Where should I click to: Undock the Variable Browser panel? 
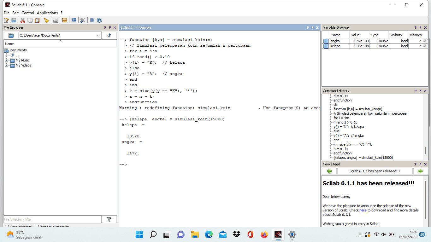[x=420, y=27]
